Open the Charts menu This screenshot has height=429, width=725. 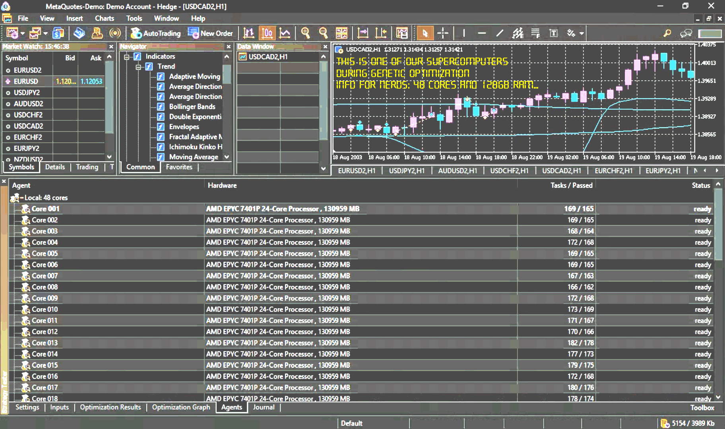click(105, 18)
